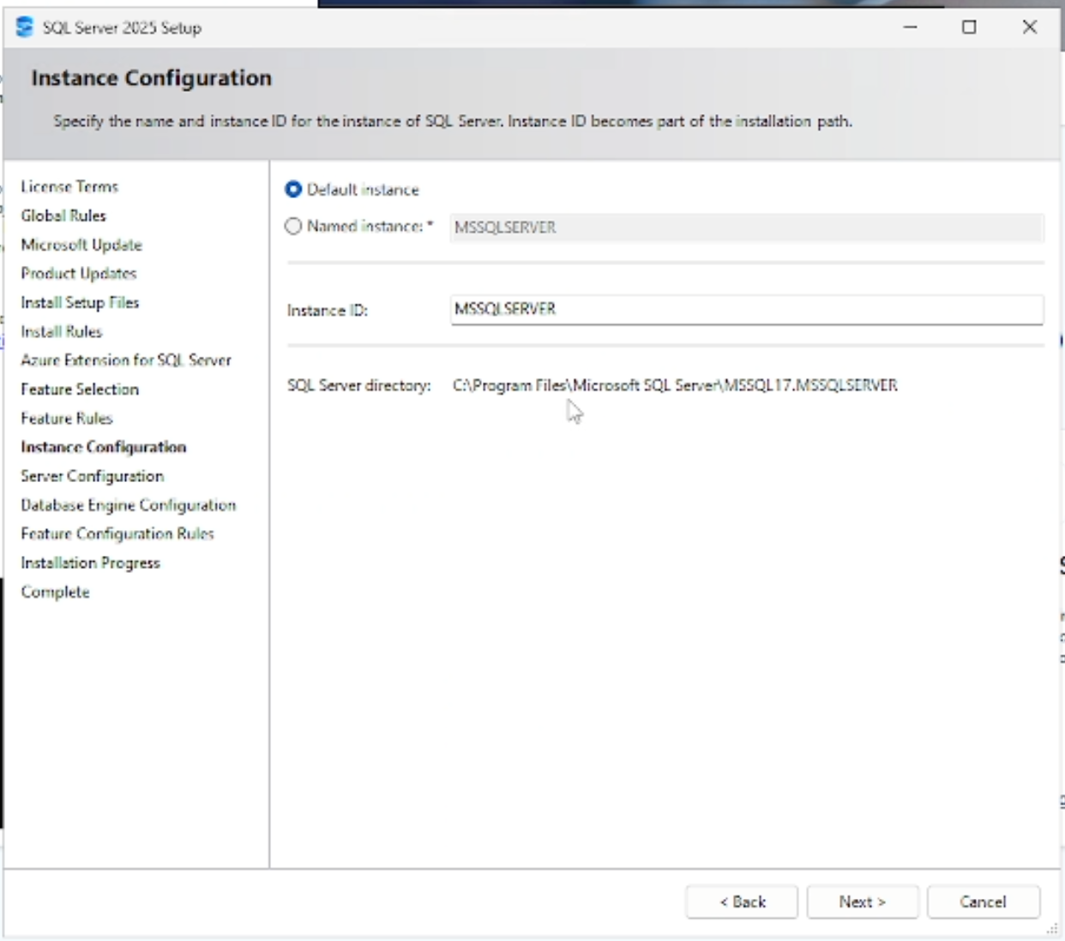The image size is (1065, 941).
Task: Click the SQL Server directory path text
Action: pyautogui.click(x=674, y=385)
